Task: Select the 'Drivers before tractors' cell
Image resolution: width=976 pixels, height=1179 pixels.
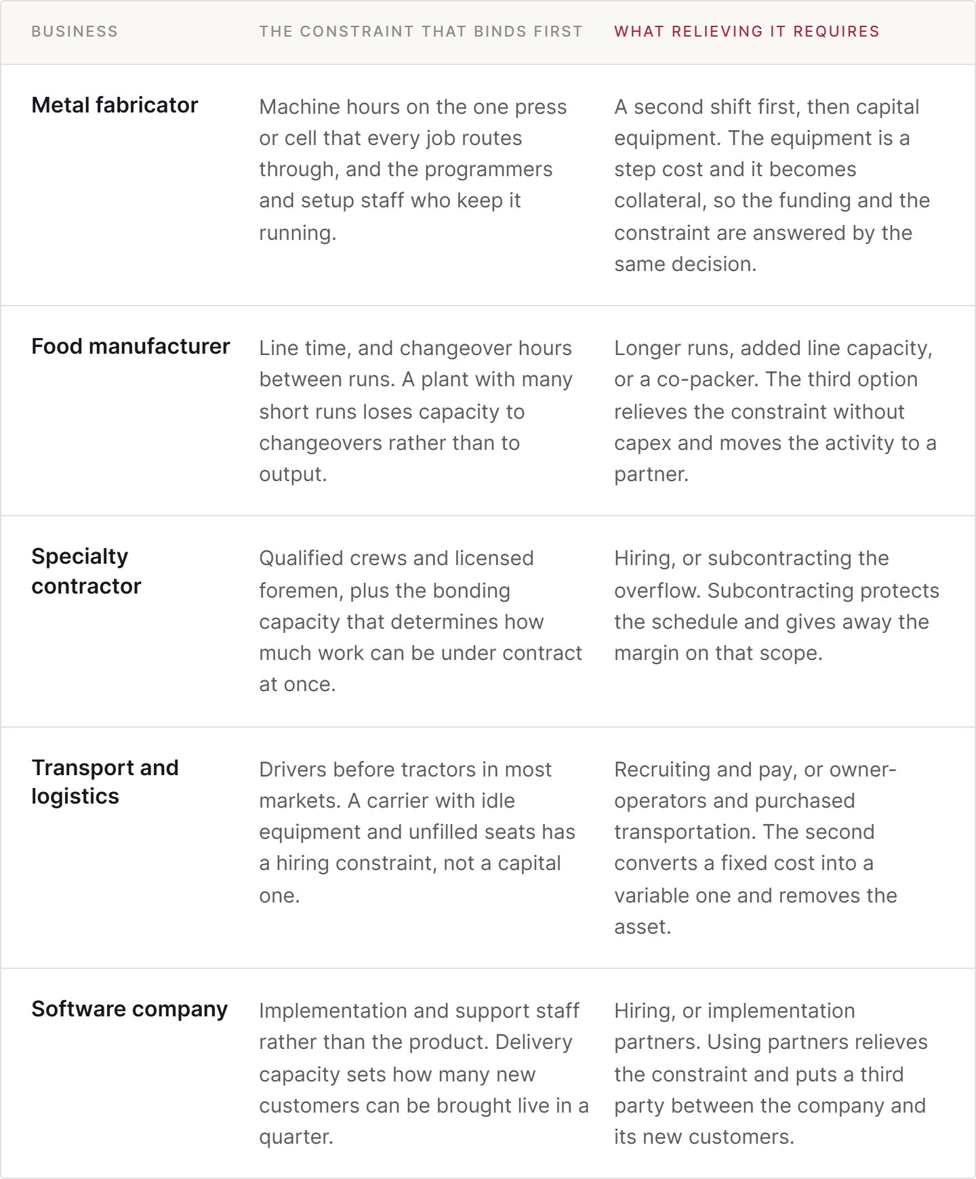Action: [417, 832]
